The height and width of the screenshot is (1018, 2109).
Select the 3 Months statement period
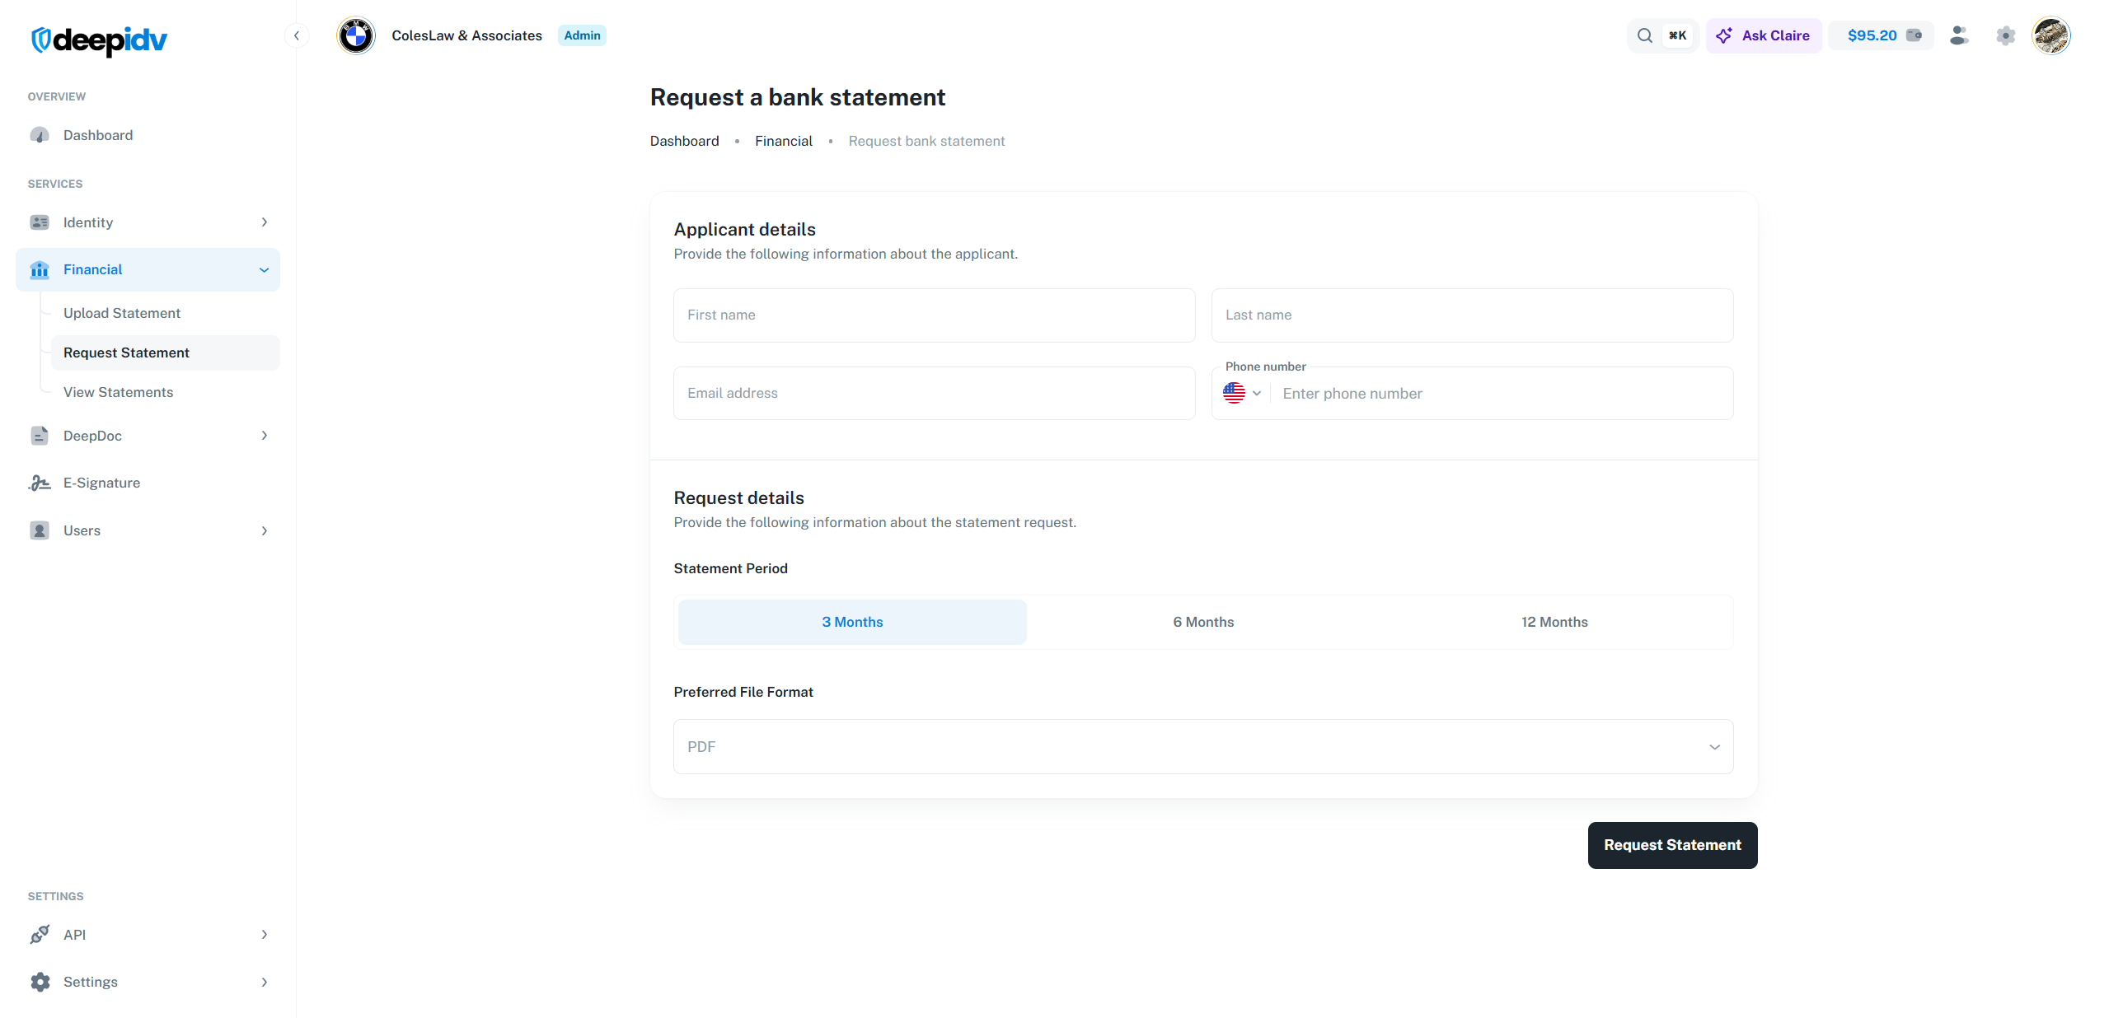[x=851, y=622]
